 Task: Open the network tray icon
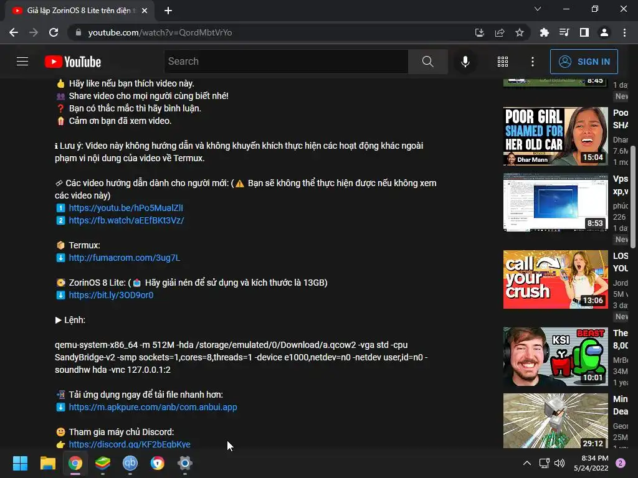544,463
